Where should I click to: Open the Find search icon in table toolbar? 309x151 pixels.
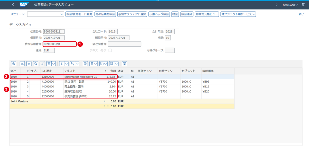click(36, 64)
